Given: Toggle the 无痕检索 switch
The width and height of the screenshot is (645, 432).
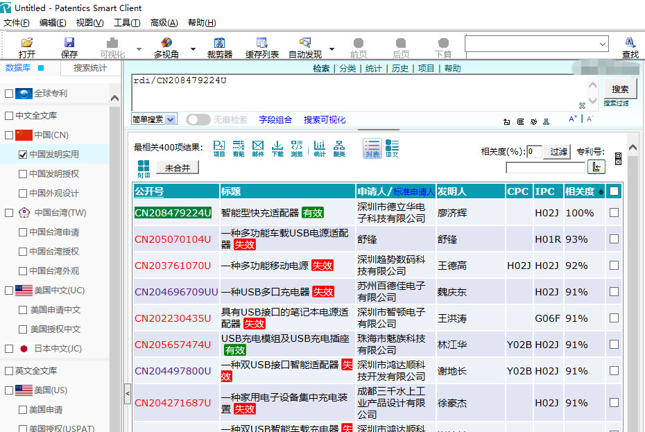Looking at the screenshot, I should pos(198,120).
